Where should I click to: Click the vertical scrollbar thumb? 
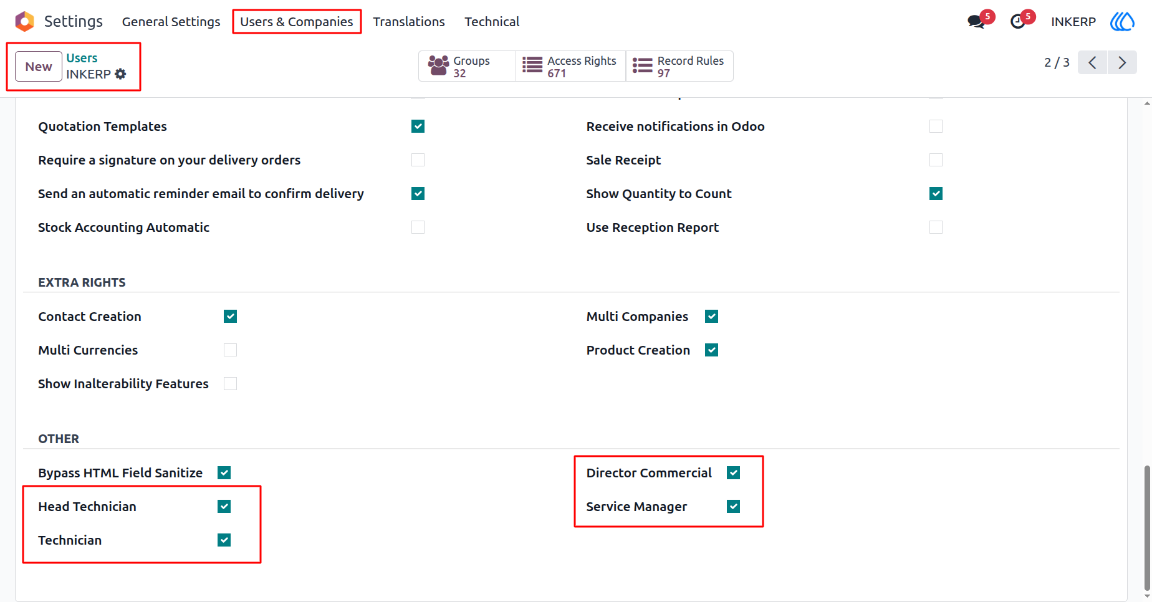[1146, 527]
